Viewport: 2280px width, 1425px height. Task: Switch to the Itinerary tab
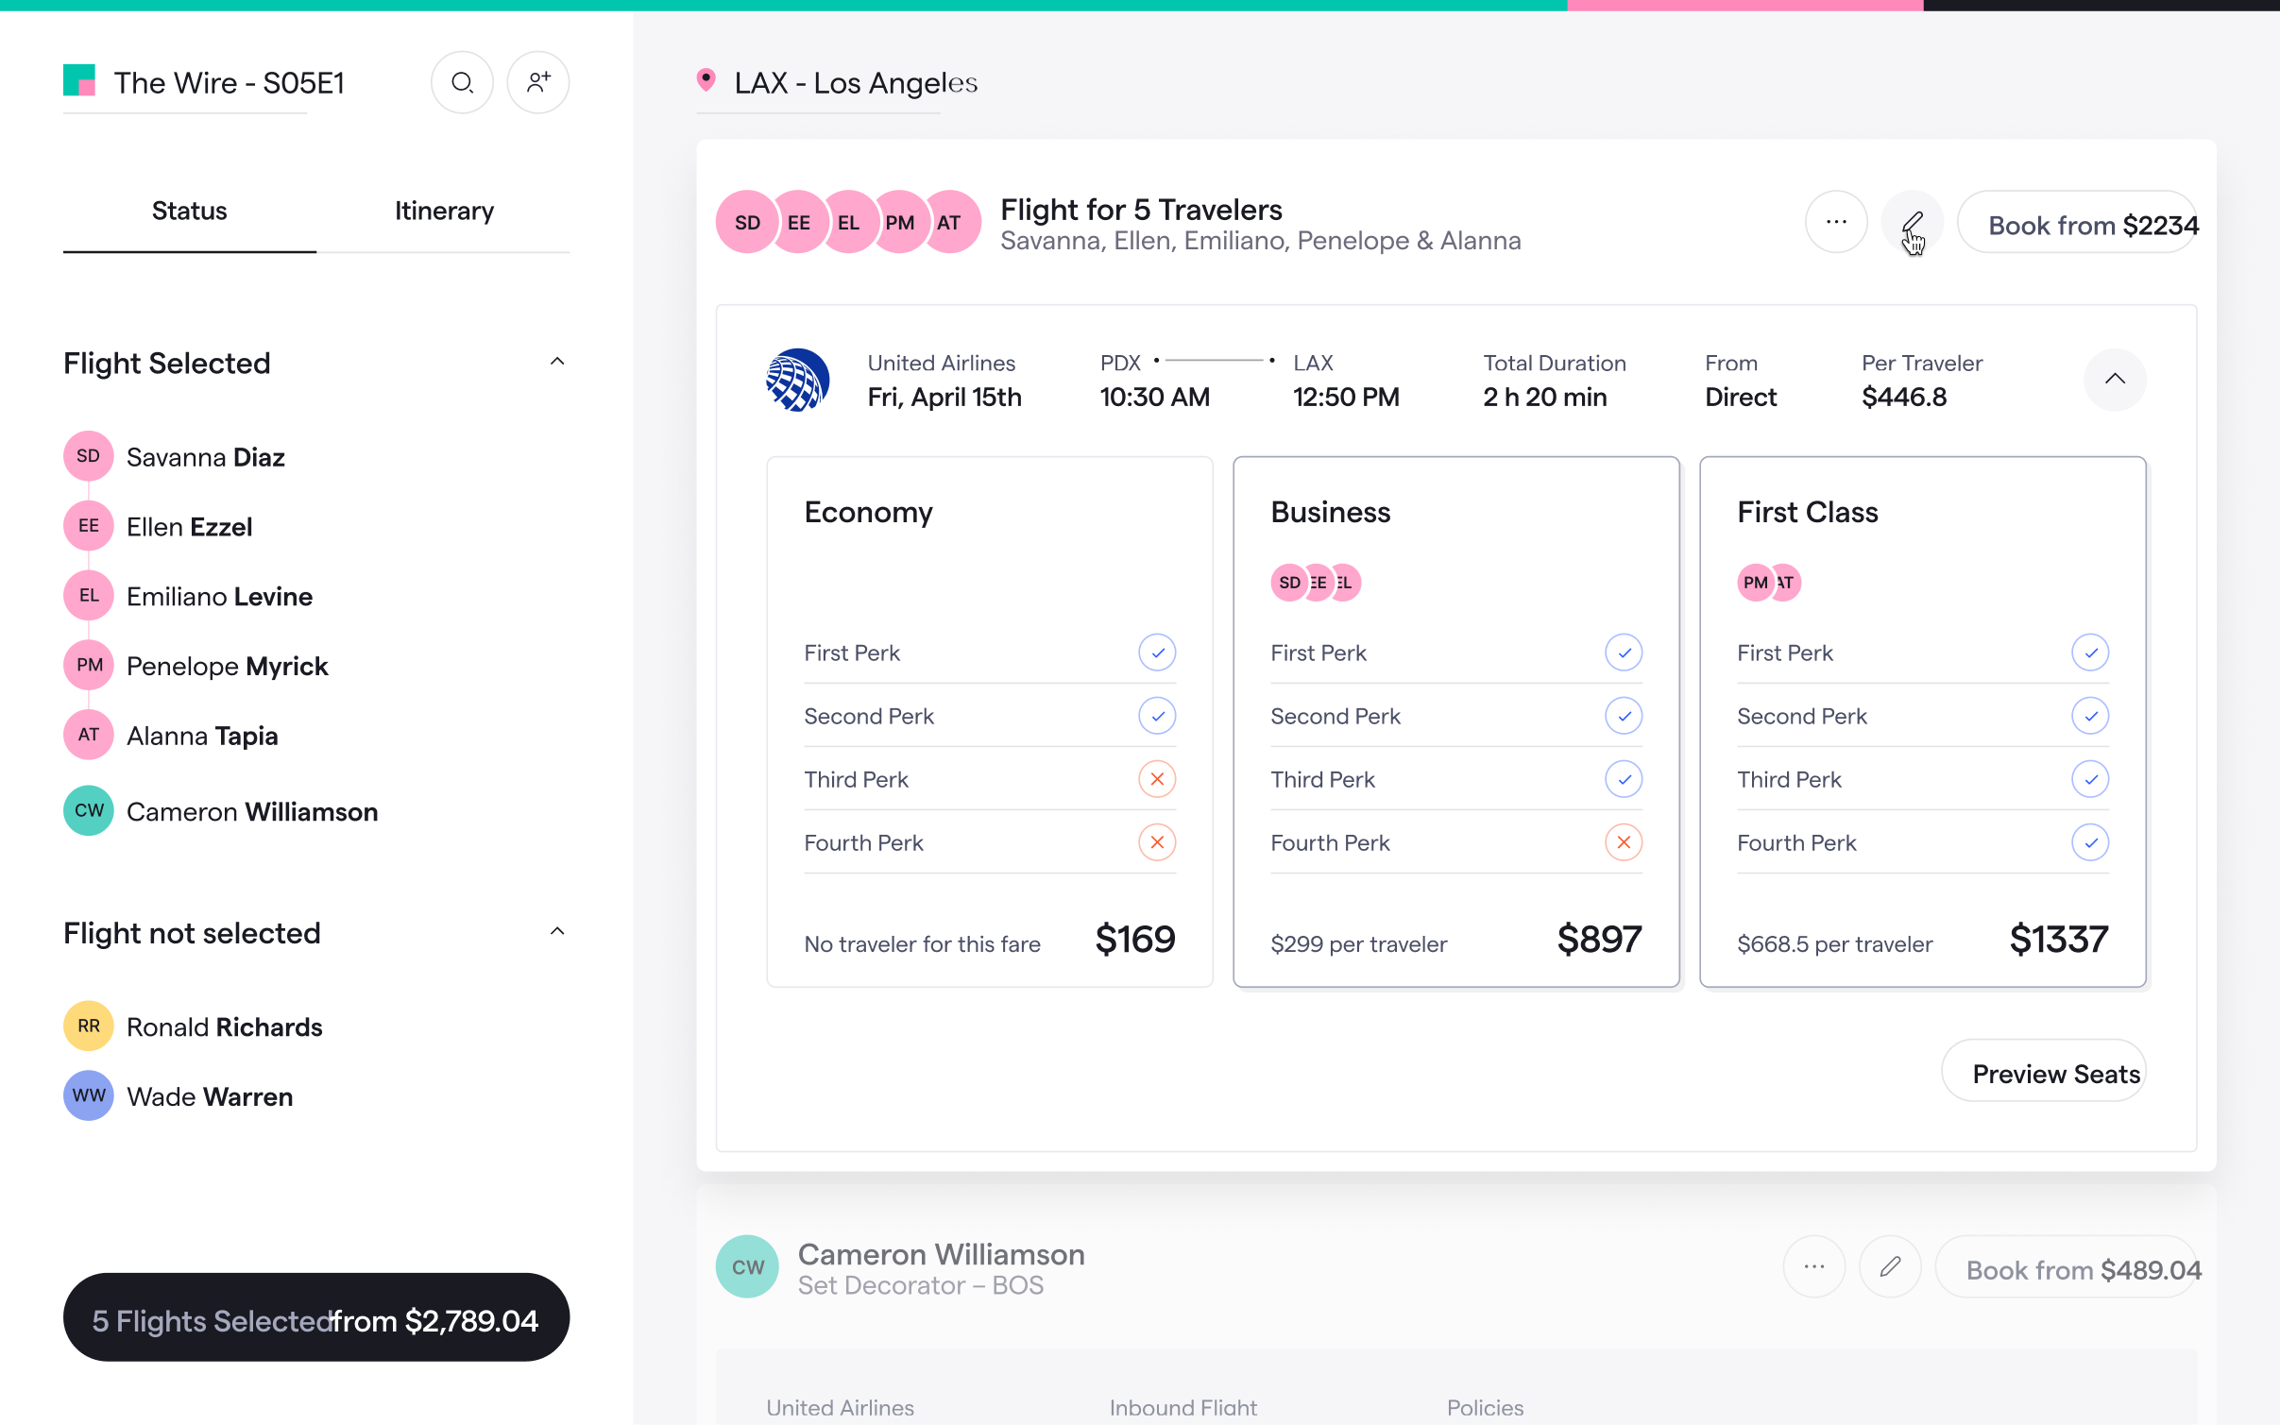tap(444, 211)
